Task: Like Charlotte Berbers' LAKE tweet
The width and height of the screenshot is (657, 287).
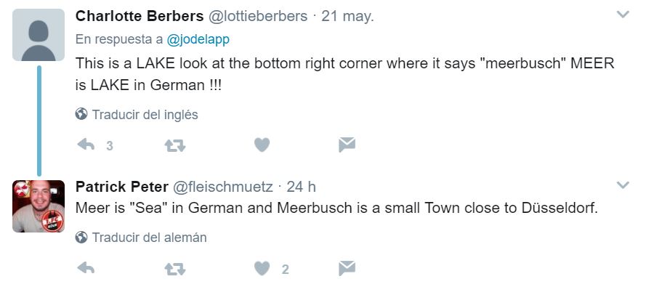Action: (x=262, y=145)
